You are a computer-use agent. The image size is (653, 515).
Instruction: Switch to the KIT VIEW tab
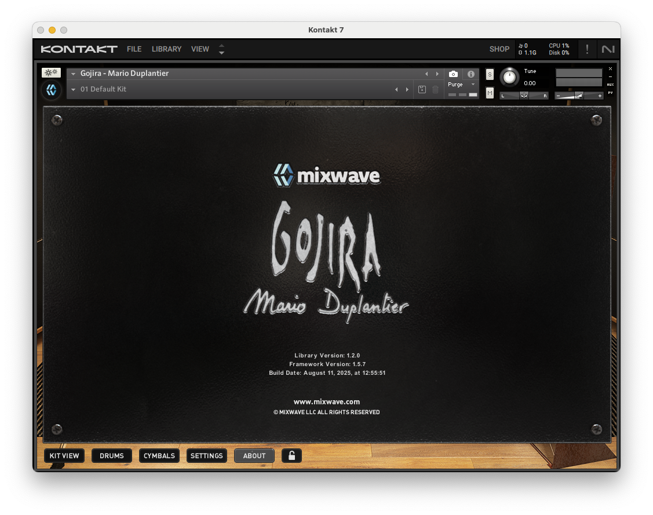tap(64, 456)
